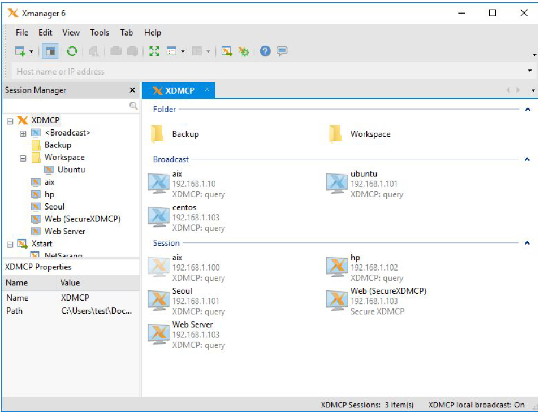Image resolution: width=540 pixels, height=413 pixels.
Task: Select Ubuntu session under Workspace tree
Action: tap(71, 169)
